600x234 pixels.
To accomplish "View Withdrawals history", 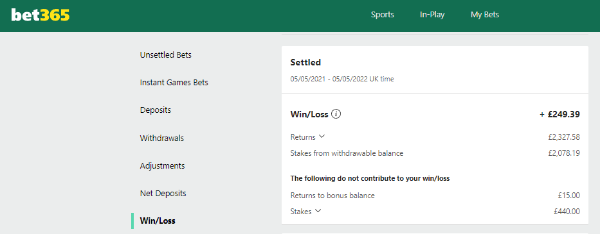I will 162,138.
